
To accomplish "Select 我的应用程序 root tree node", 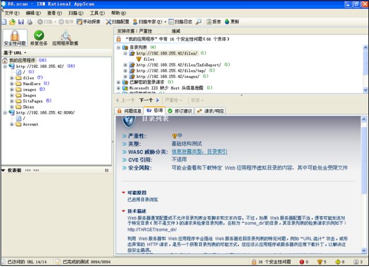I will point(22,60).
